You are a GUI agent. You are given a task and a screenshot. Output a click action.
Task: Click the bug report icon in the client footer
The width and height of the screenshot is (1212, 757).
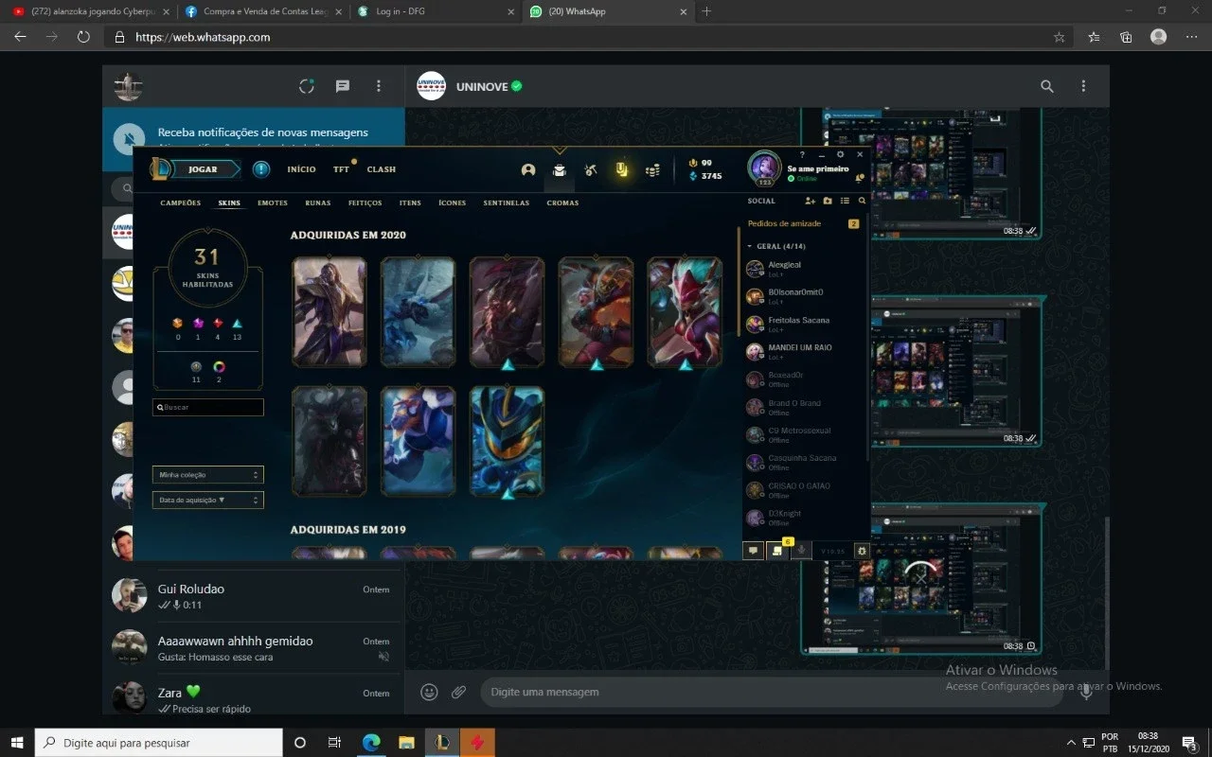click(x=862, y=551)
